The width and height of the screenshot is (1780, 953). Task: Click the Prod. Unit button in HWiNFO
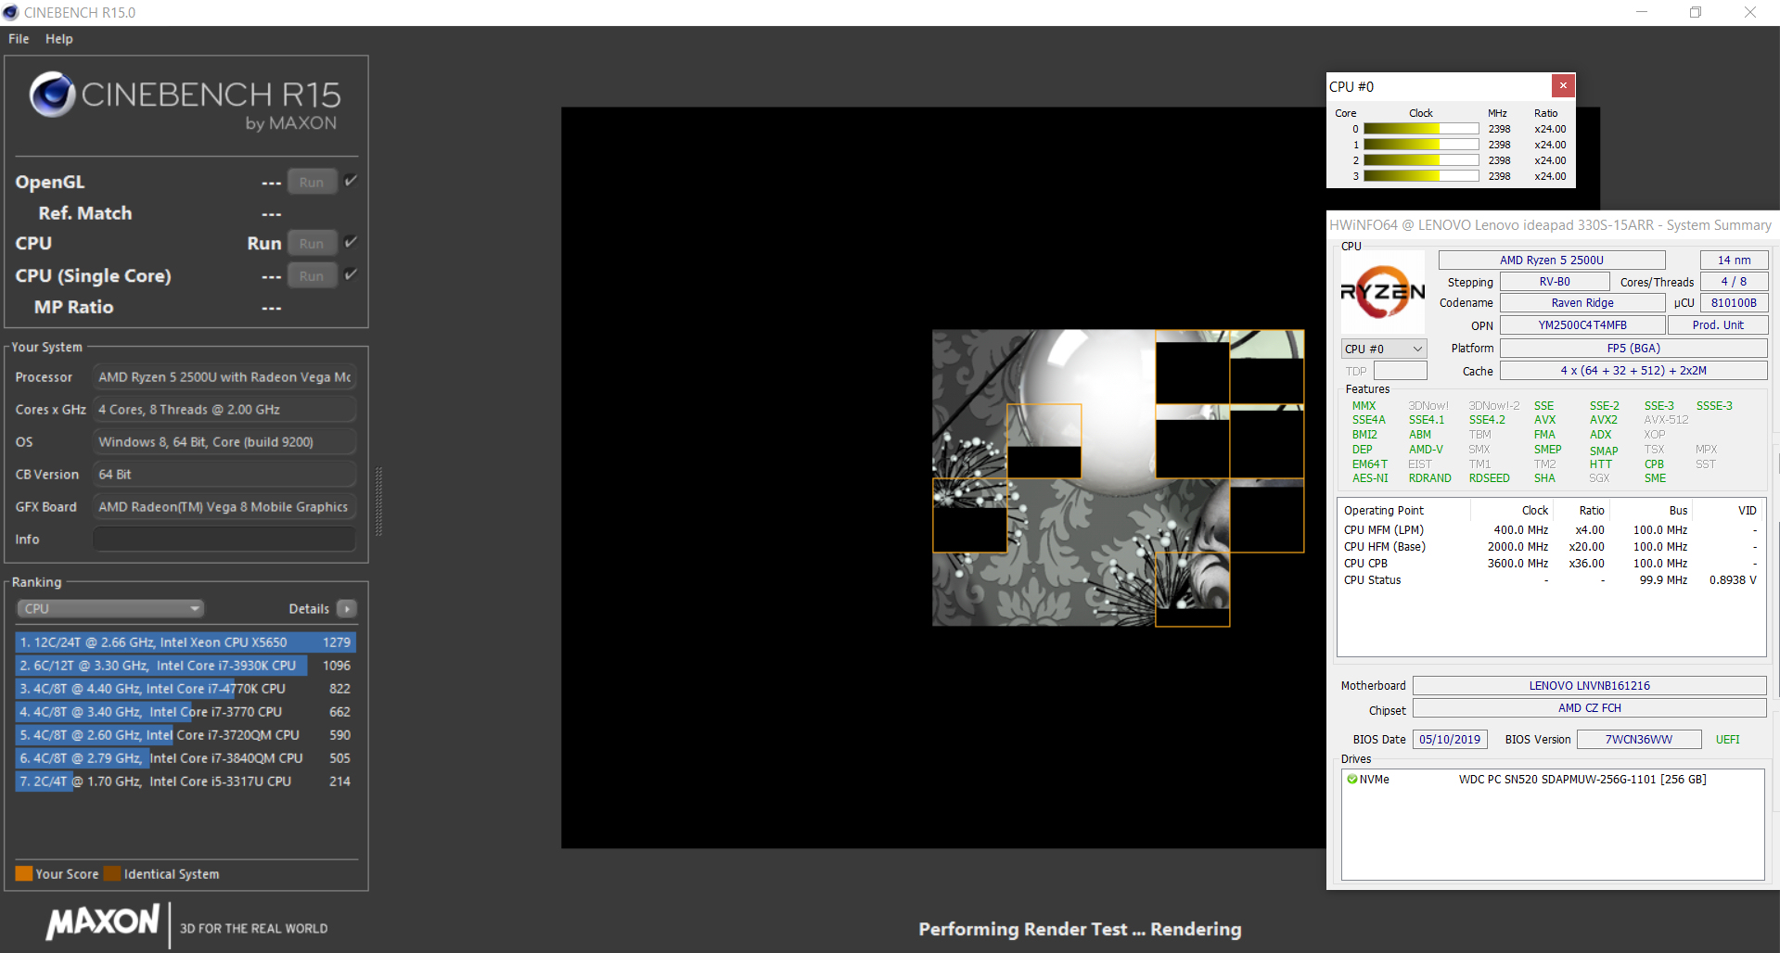coord(1718,325)
